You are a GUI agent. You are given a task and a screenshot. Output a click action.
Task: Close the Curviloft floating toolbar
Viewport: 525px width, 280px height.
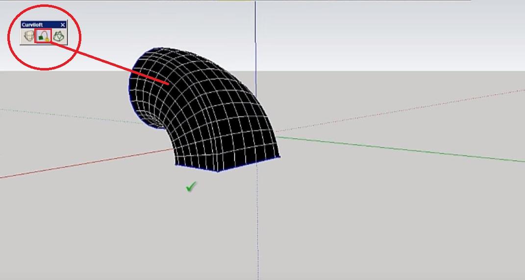click(x=63, y=24)
